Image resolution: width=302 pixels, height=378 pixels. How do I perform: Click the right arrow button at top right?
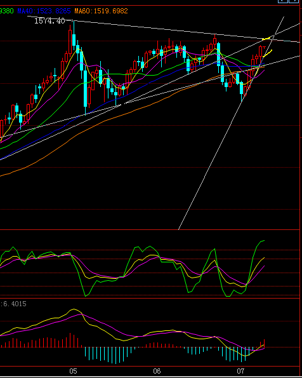coord(294,1)
